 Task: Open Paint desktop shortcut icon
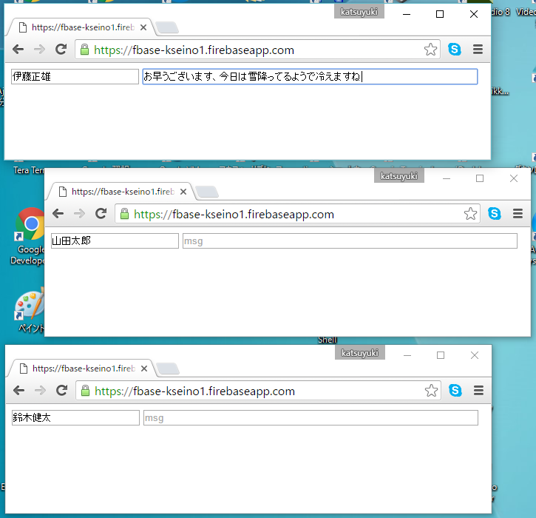point(30,304)
